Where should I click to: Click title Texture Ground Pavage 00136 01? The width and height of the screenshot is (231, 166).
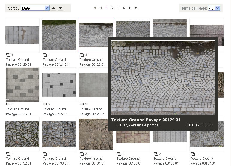tap(166, 161)
